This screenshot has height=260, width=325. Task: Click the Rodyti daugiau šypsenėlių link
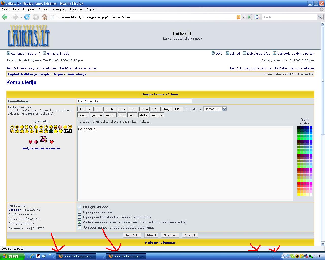tap(41, 148)
